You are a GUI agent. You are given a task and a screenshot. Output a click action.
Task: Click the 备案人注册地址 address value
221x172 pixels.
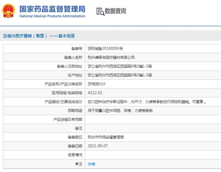120,66
